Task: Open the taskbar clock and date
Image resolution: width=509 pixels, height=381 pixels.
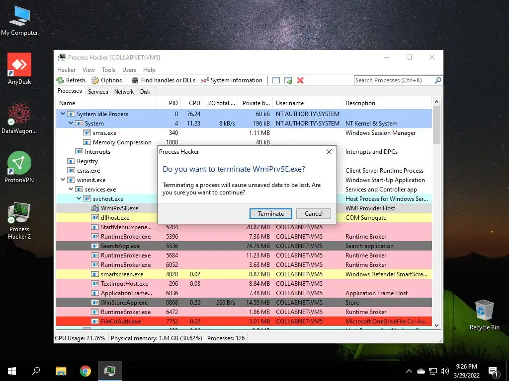Action: (x=466, y=371)
